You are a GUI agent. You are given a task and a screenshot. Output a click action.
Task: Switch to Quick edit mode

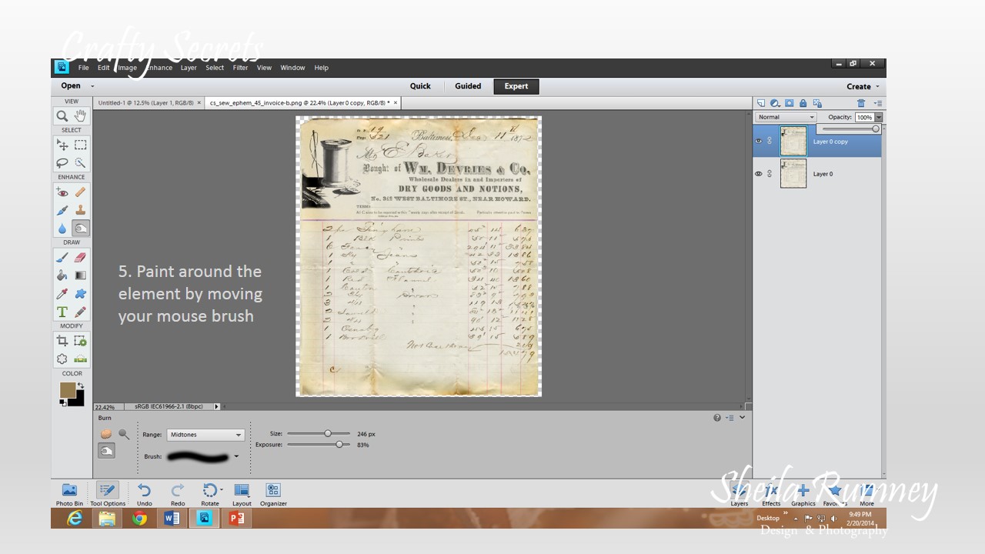[x=420, y=86]
